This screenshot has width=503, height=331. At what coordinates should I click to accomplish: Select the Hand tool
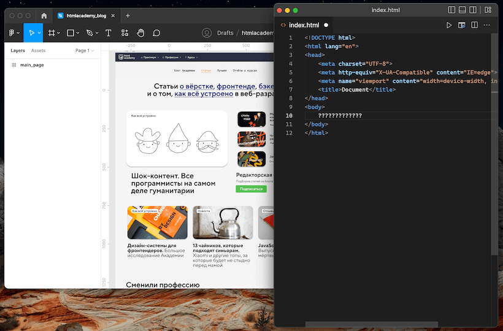(x=140, y=32)
